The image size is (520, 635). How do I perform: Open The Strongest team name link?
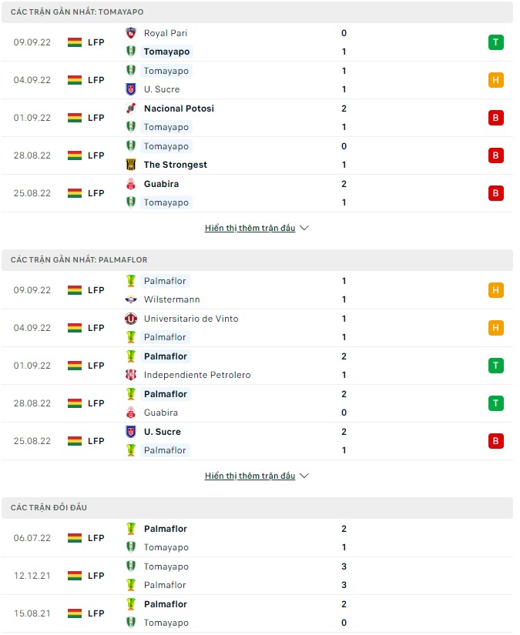point(176,165)
